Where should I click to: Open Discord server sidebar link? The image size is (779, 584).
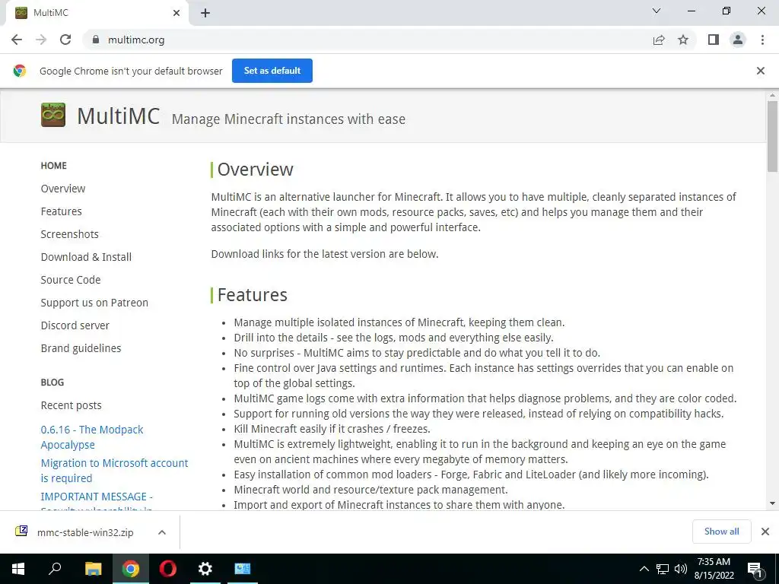point(75,325)
